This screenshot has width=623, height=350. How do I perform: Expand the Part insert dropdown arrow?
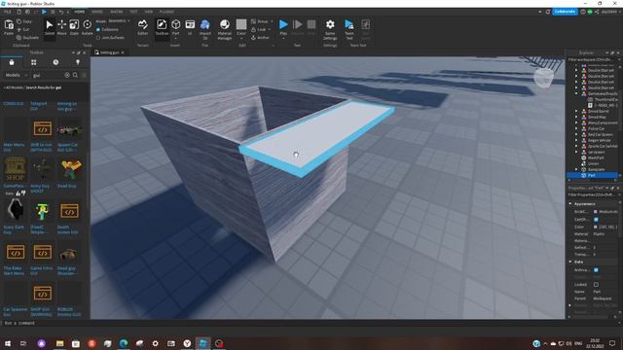click(175, 39)
